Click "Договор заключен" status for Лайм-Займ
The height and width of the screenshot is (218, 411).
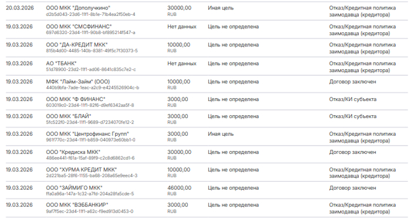click(x=352, y=82)
